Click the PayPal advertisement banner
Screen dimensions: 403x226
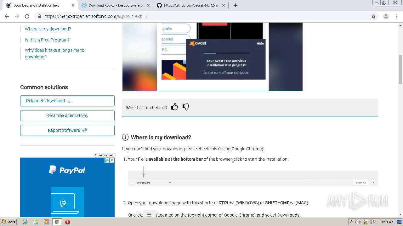(x=67, y=187)
